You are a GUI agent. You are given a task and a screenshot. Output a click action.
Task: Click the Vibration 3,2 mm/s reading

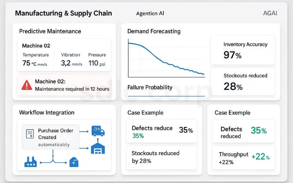coord(71,60)
